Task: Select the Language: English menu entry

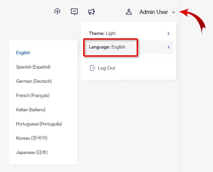Action: click(107, 47)
